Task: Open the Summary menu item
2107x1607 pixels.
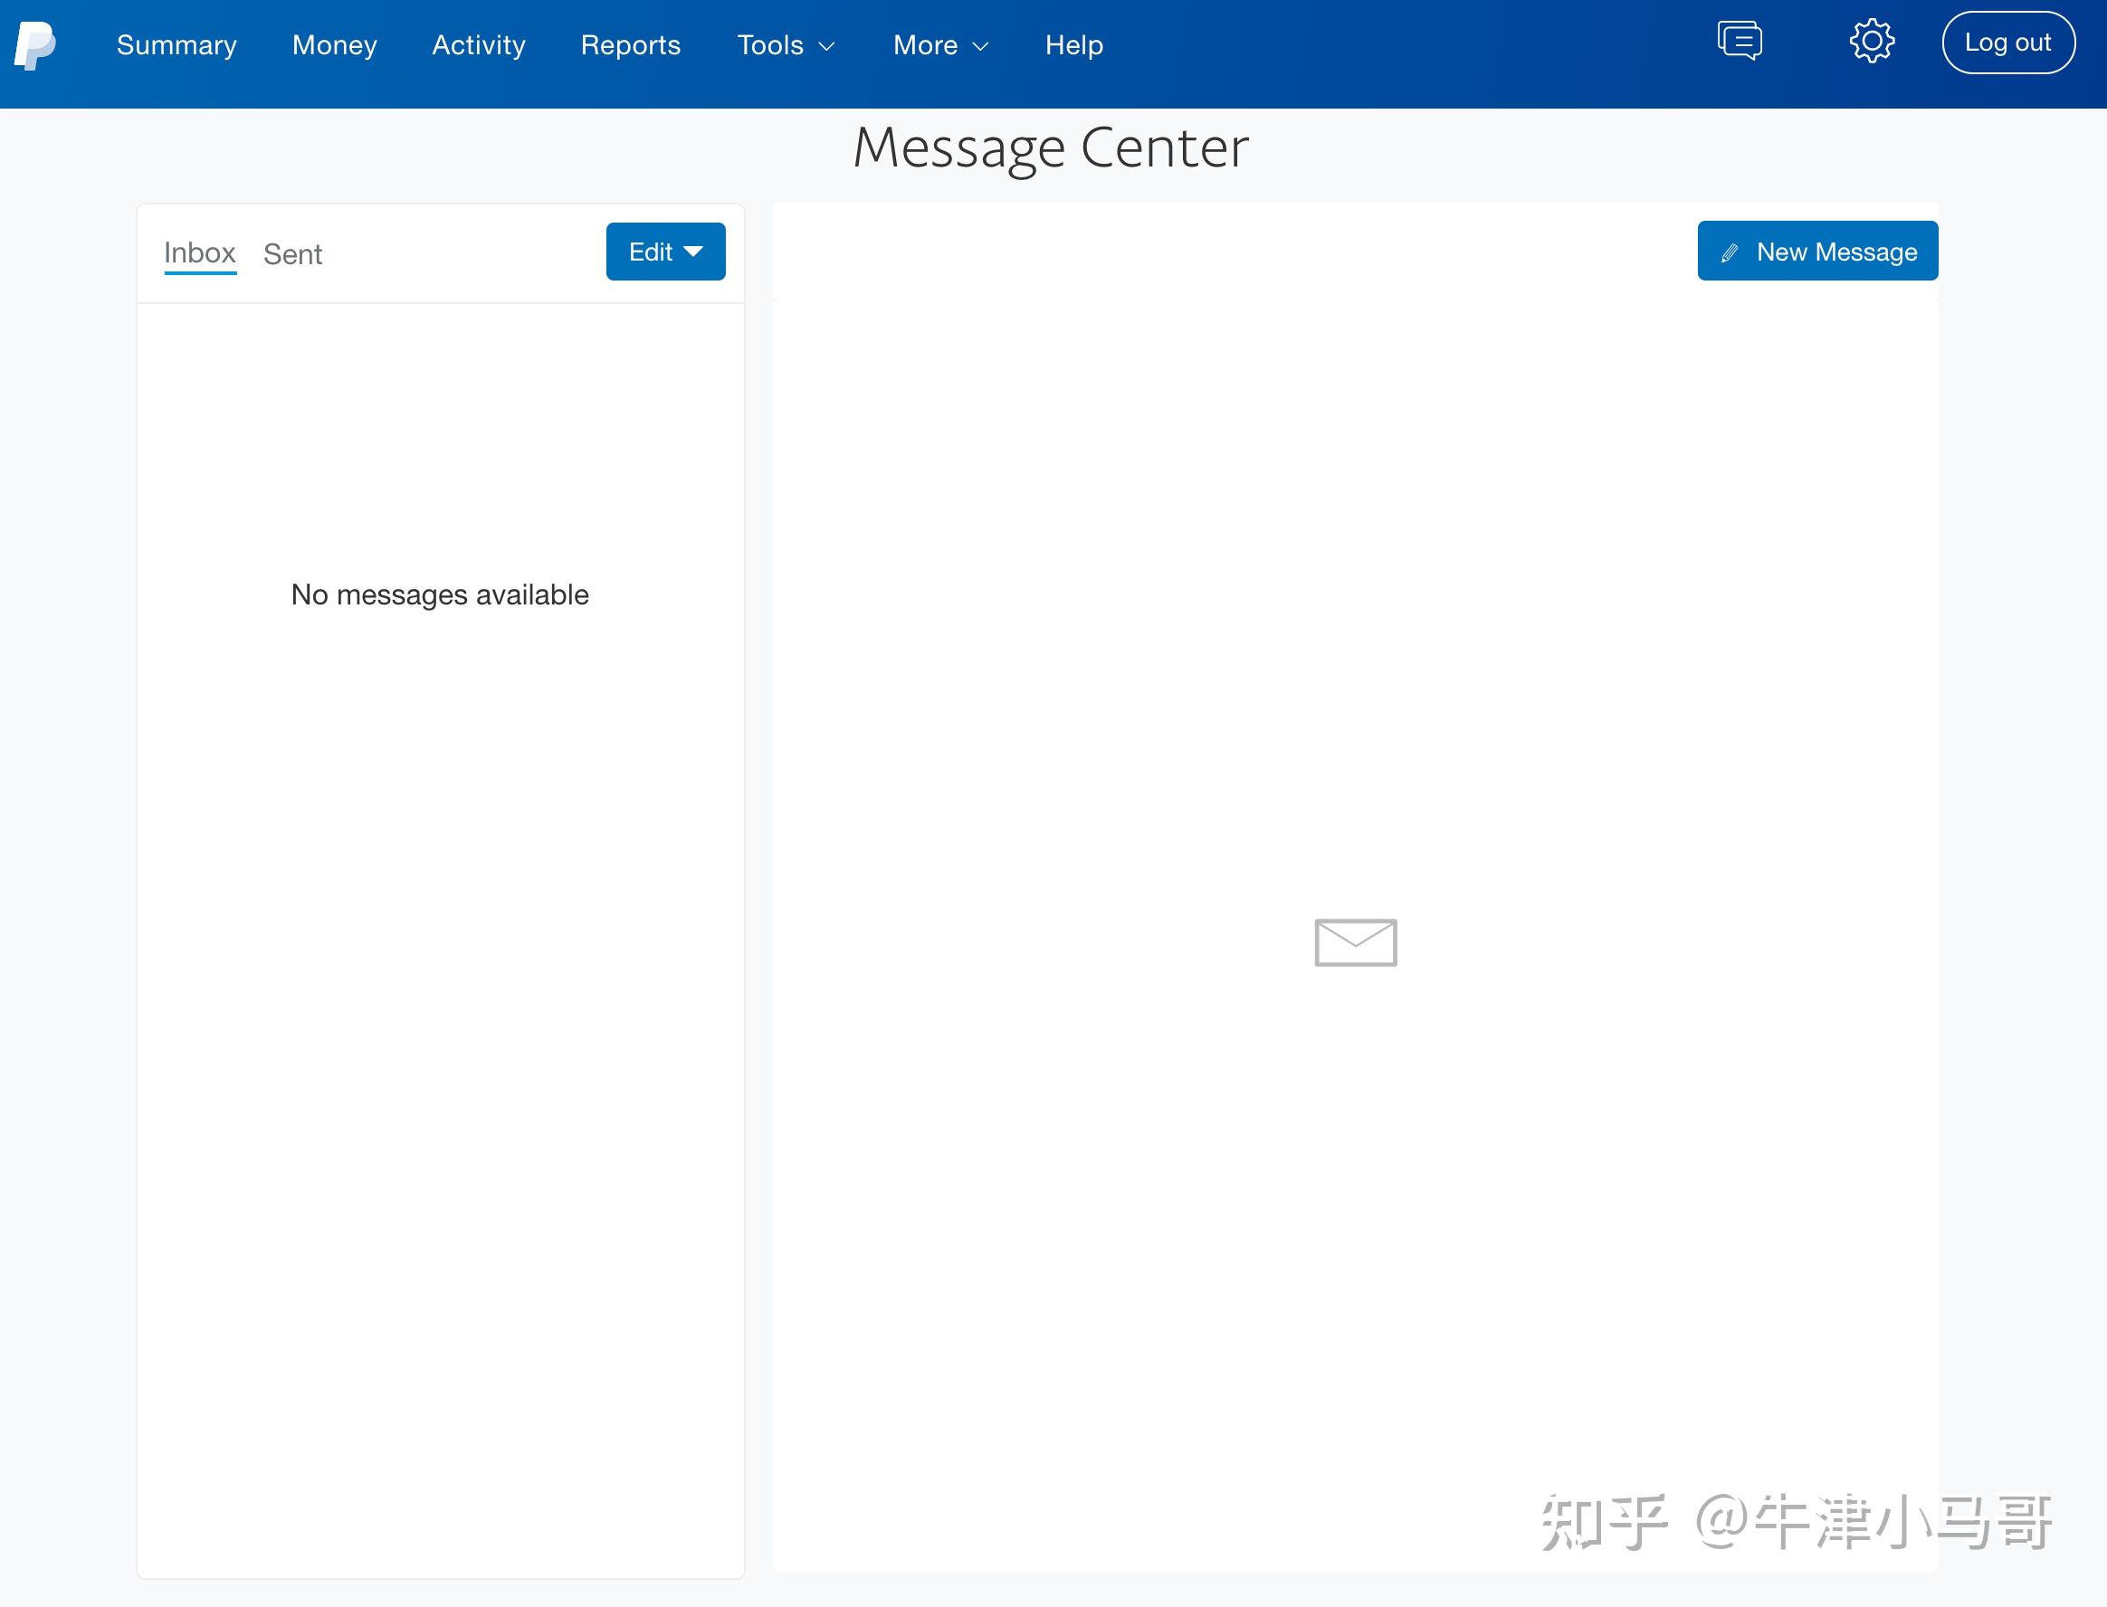Action: pos(176,44)
